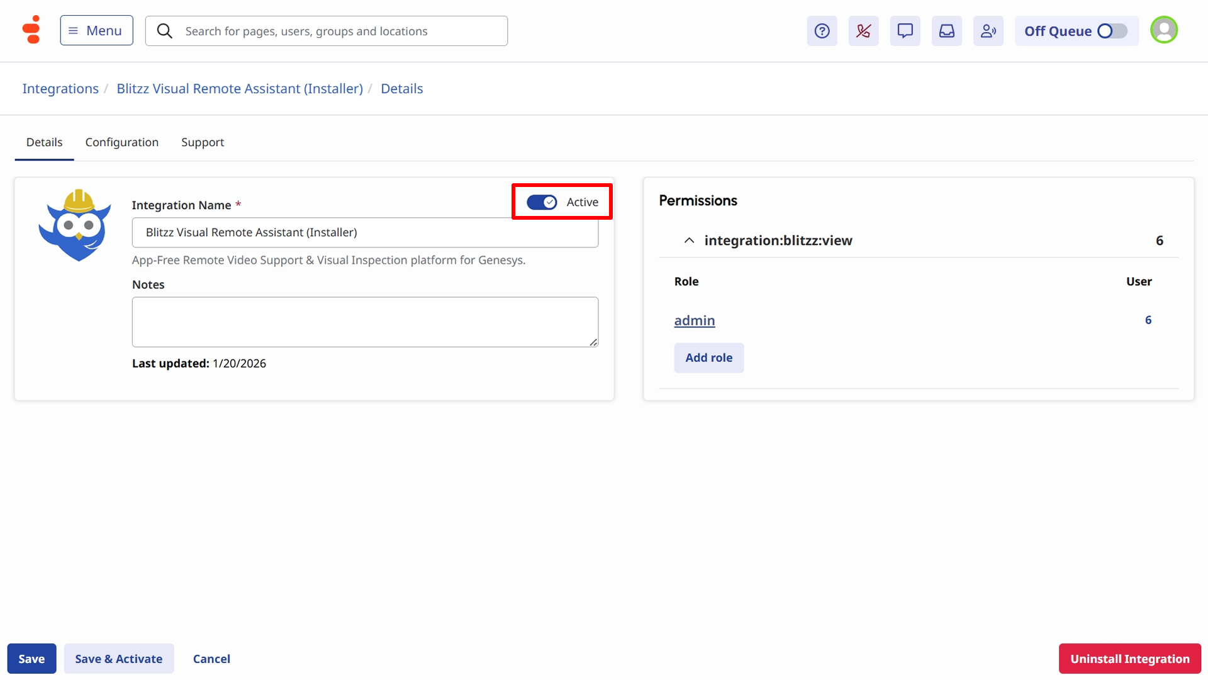This screenshot has width=1208, height=680.
Task: Toggle the Active integration switch
Action: (x=542, y=202)
